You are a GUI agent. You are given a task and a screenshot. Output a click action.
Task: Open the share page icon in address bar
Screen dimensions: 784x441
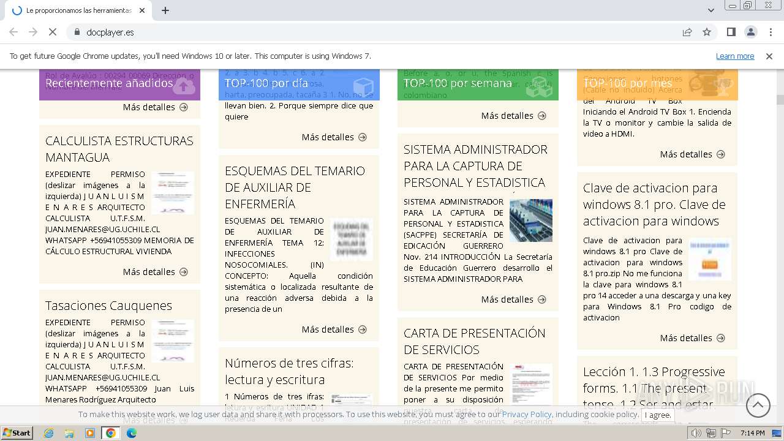687,32
